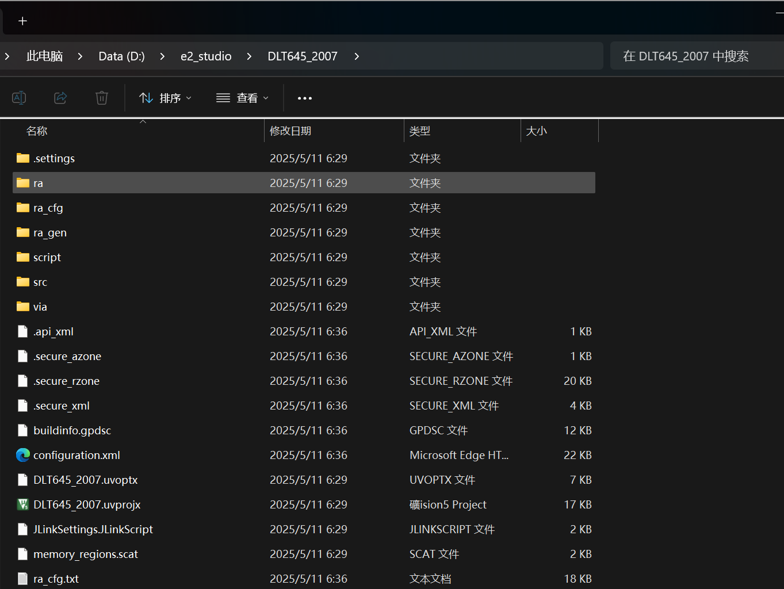Open a new tab with plus button
This screenshot has height=589, width=784.
click(x=23, y=21)
